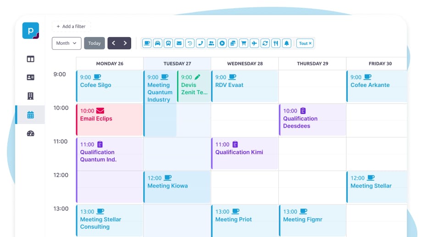
Task: Open the red Email Eclips event
Action: coord(109,119)
